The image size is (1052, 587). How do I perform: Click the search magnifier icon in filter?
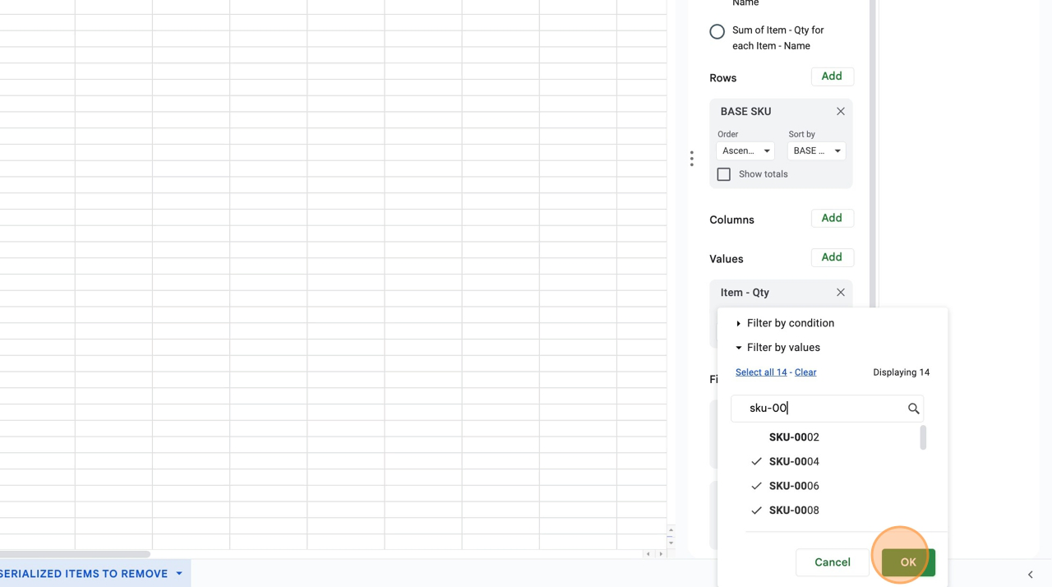(x=913, y=409)
